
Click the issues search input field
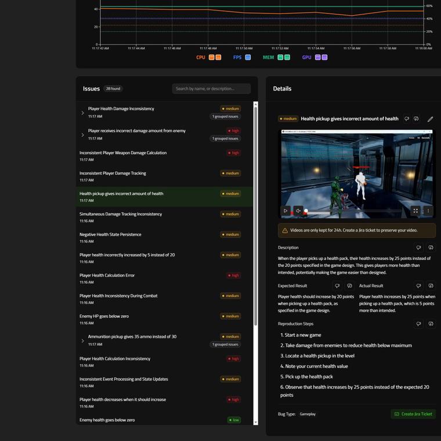pyautogui.click(x=211, y=89)
